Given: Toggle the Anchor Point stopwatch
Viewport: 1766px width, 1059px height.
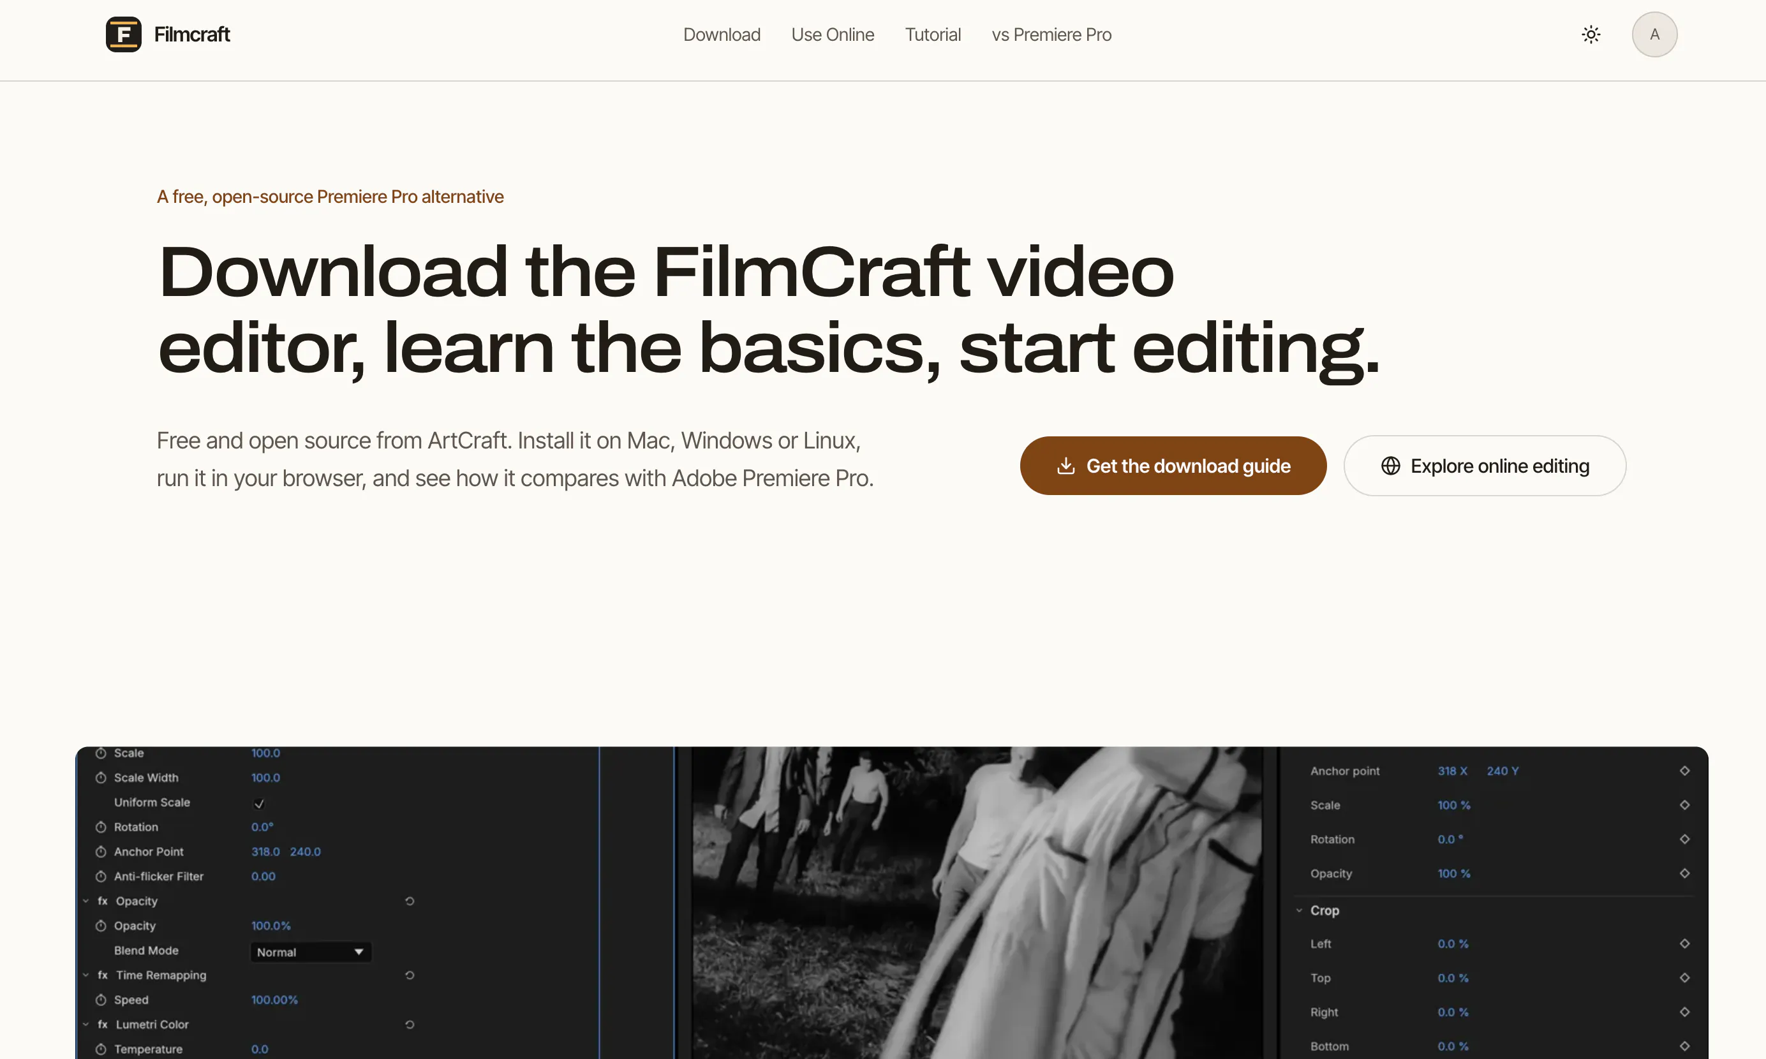Looking at the screenshot, I should coord(101,851).
